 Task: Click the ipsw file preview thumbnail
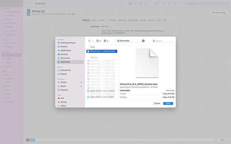coord(147,63)
